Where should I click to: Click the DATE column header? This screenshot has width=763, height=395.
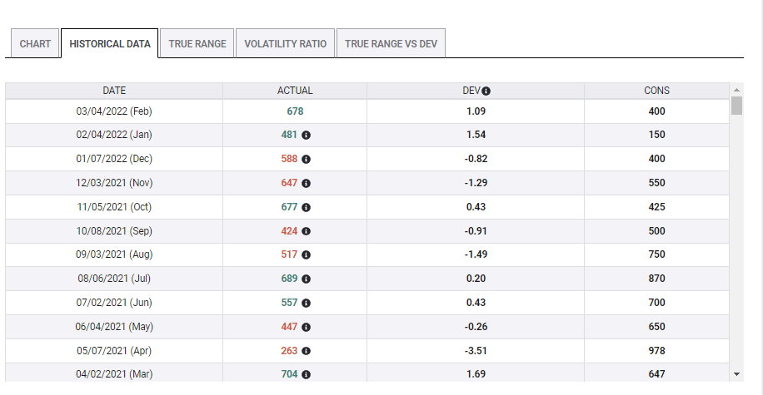click(114, 91)
